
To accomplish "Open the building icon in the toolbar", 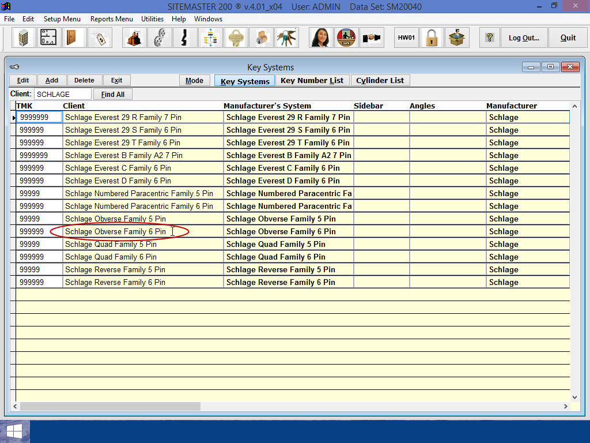I will pyautogui.click(x=24, y=37).
